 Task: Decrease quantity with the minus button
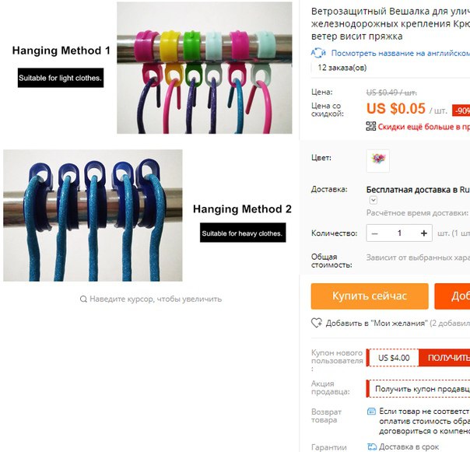coord(375,233)
